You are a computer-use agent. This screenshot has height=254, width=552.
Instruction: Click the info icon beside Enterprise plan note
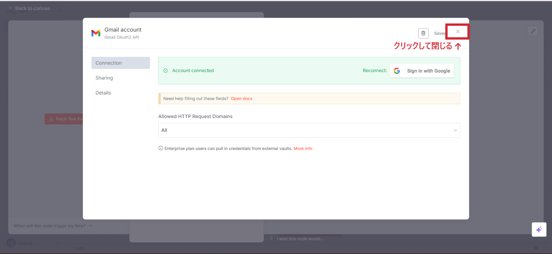[161, 148]
